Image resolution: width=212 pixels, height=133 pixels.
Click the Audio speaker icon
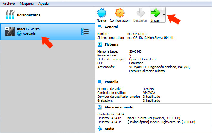pos(100,129)
